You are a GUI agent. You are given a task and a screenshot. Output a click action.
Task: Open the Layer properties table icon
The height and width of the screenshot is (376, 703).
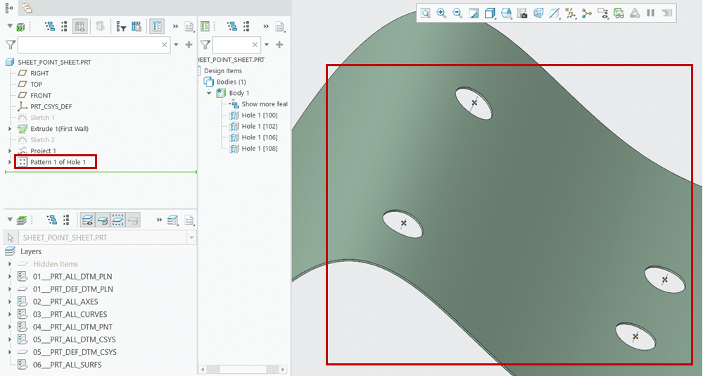tap(172, 220)
